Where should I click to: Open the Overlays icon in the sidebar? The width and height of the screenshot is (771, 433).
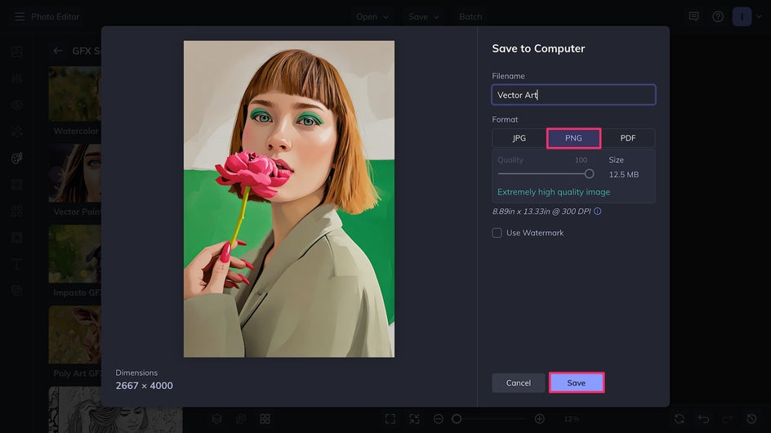point(16,238)
